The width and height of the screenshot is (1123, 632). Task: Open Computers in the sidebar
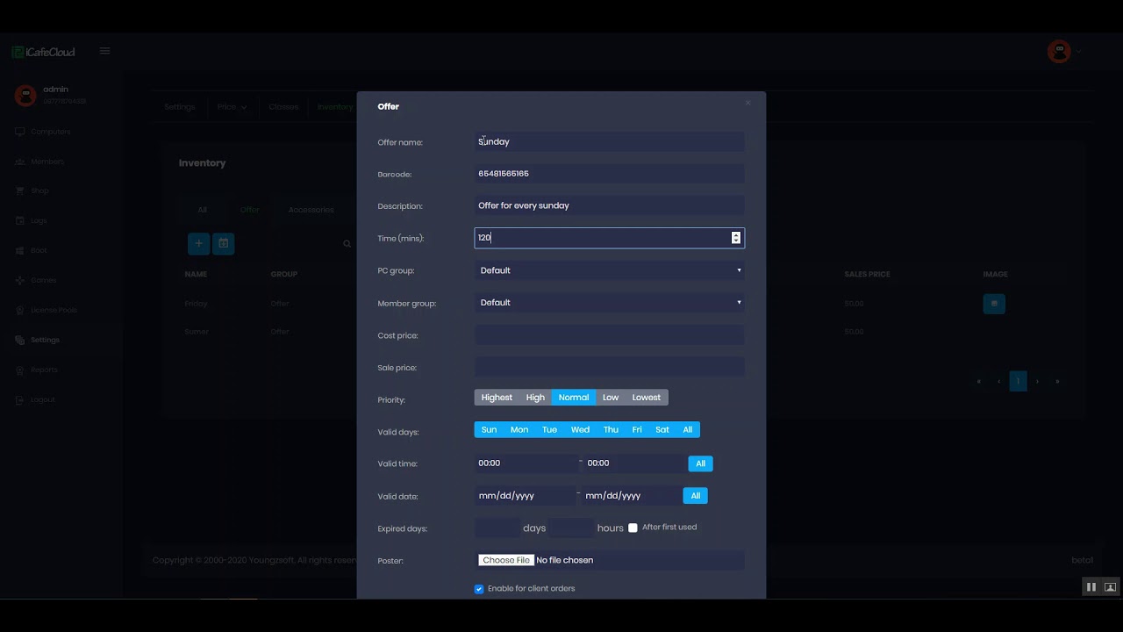pos(44,132)
